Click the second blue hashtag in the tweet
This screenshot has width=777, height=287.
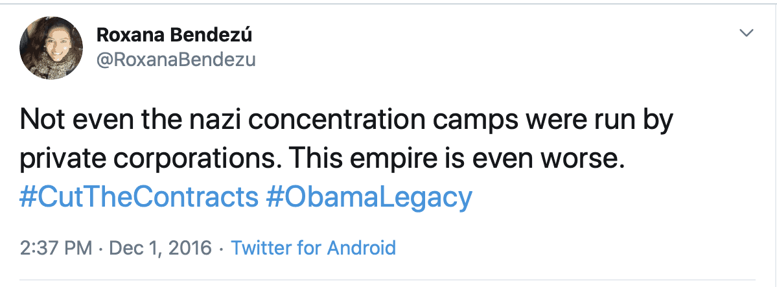click(x=369, y=198)
